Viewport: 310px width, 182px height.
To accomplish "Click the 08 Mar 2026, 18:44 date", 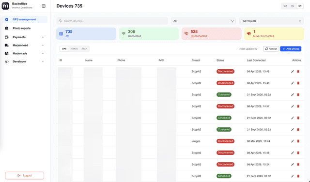I will (258, 141).
